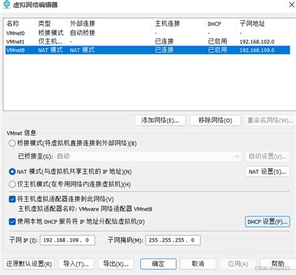Click 还原默认设置(R) button
This screenshot has height=275, width=296.
tap(29, 264)
